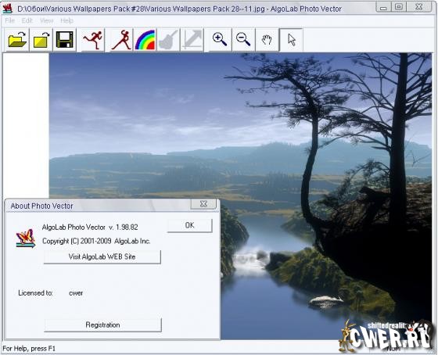The image size is (438, 355).
Task: Click the red standing figure icon
Action: (x=122, y=40)
